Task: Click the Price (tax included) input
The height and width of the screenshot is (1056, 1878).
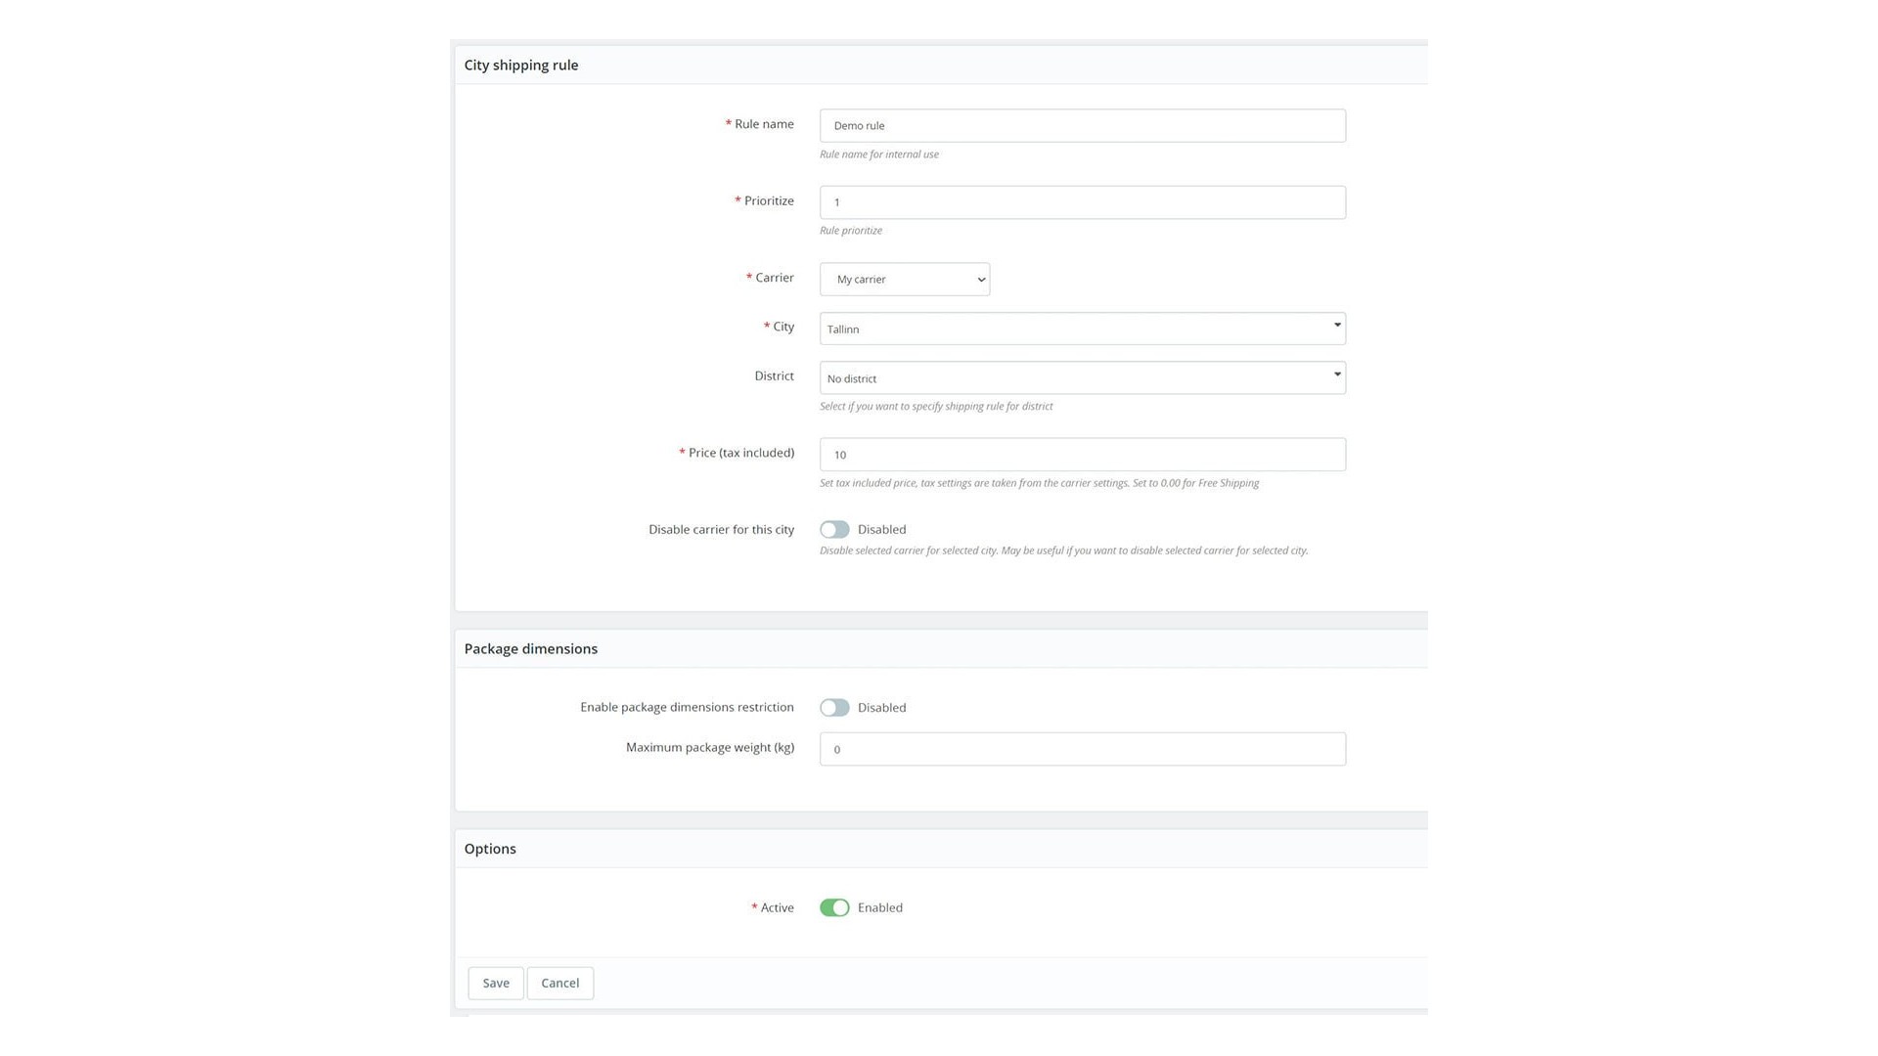Action: coord(1082,455)
